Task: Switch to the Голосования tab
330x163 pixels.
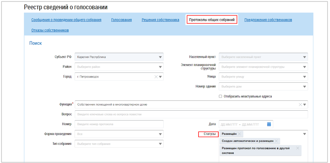Action: [121, 20]
